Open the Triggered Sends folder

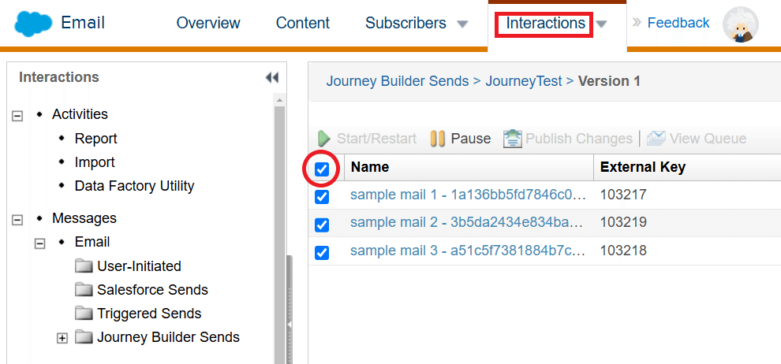pos(139,314)
